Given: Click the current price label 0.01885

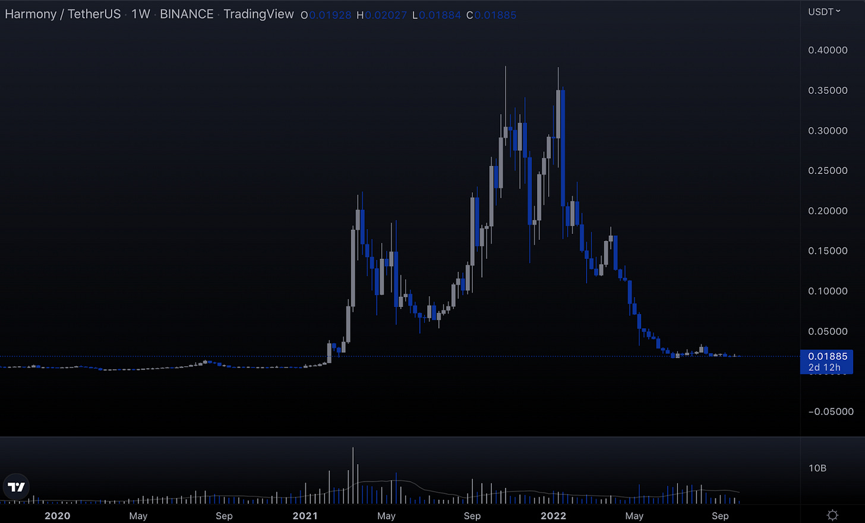Looking at the screenshot, I should [828, 356].
